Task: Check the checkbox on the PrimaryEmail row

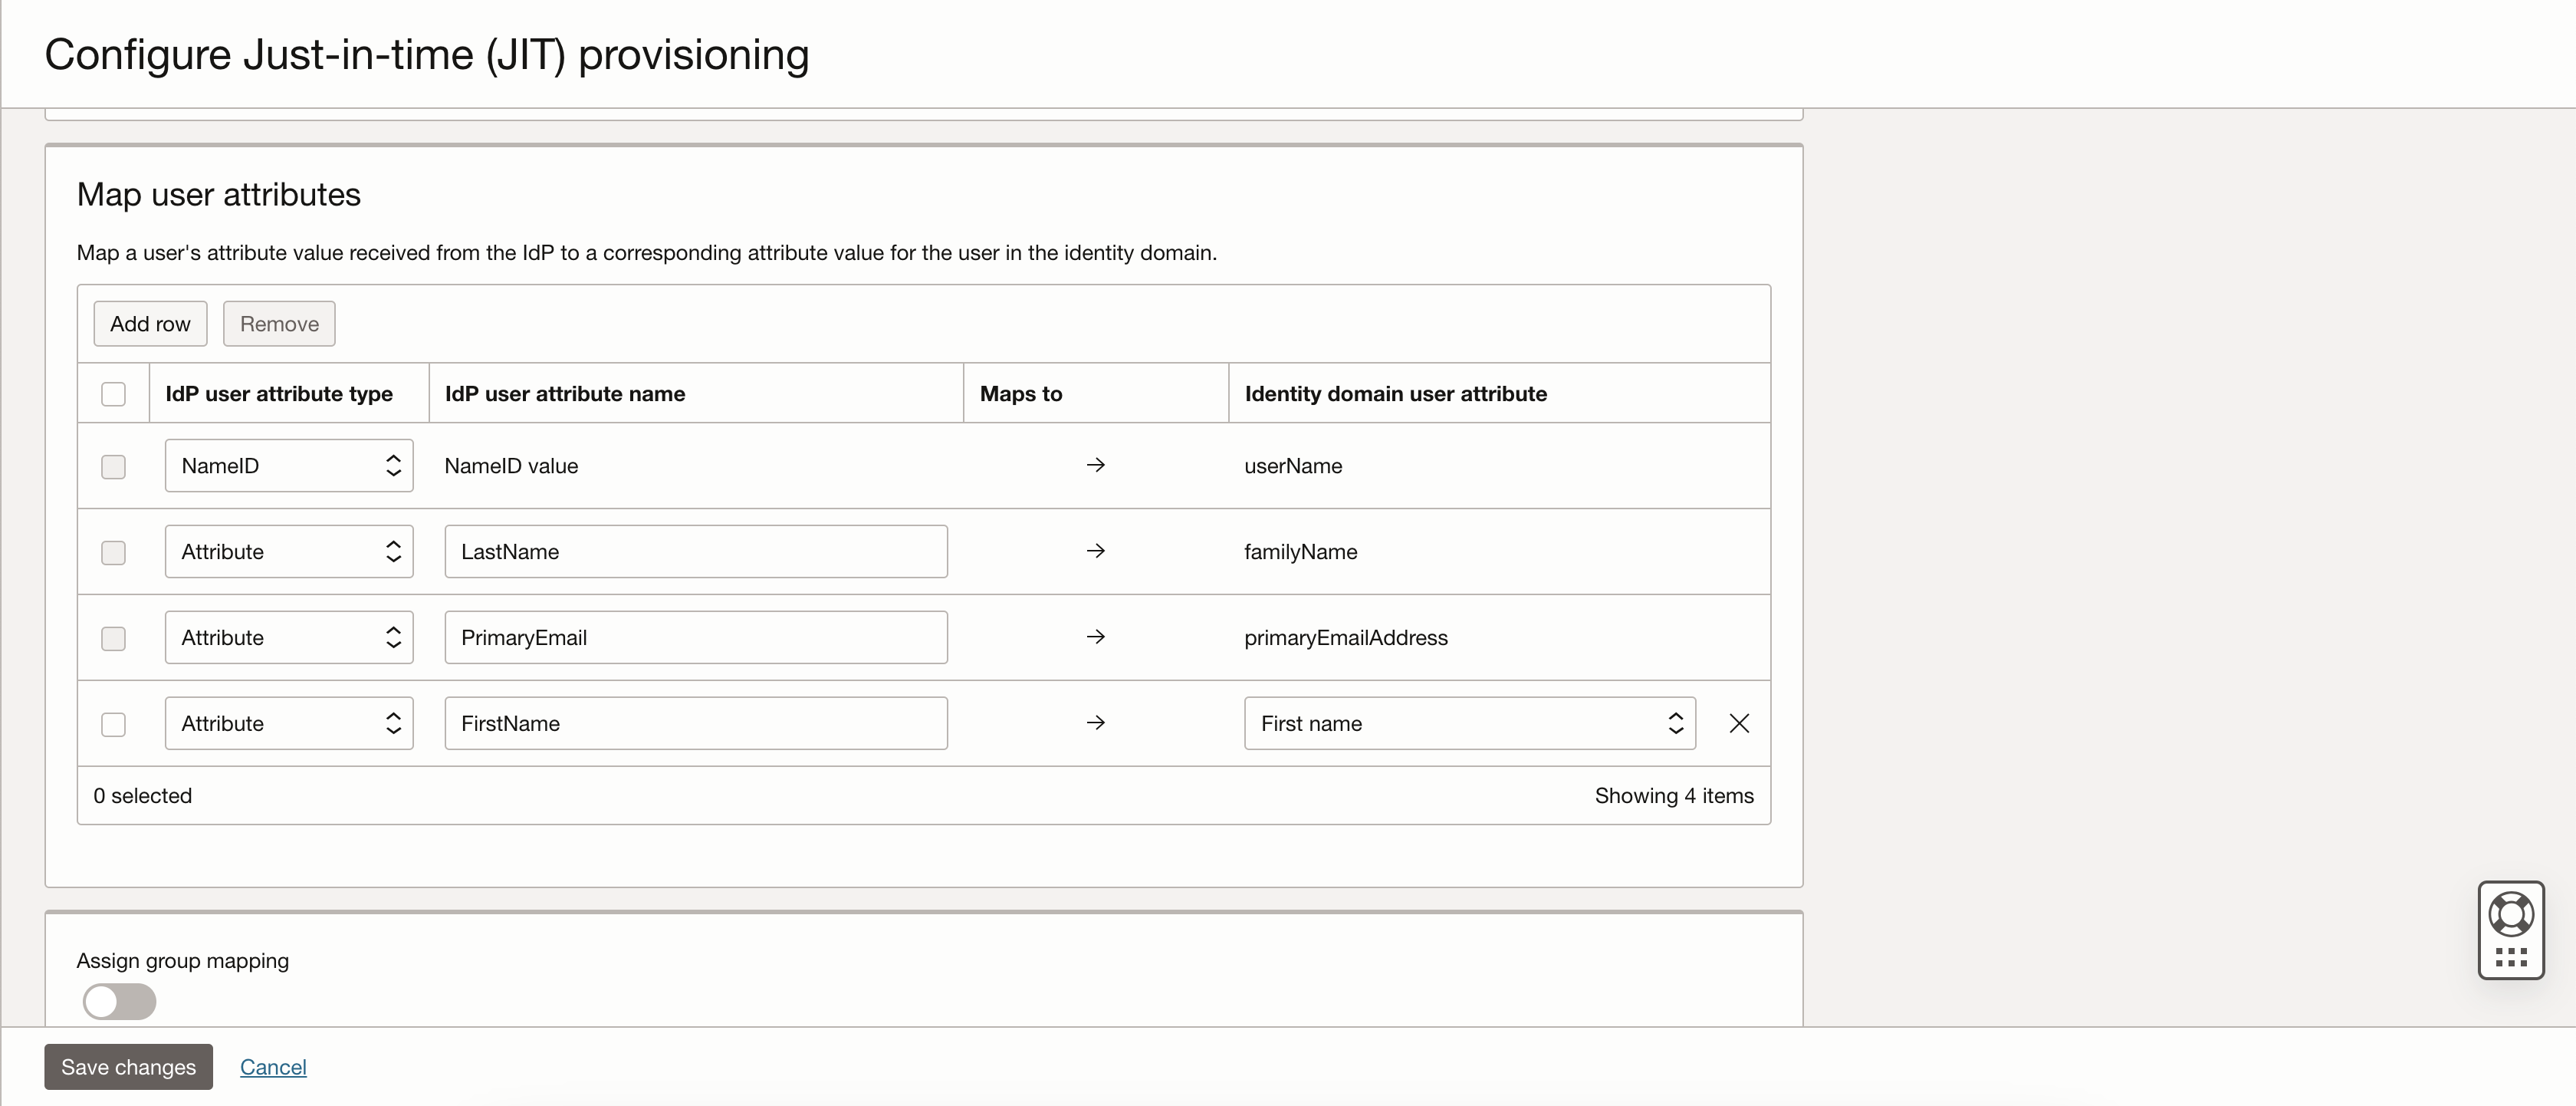Action: pyautogui.click(x=113, y=638)
